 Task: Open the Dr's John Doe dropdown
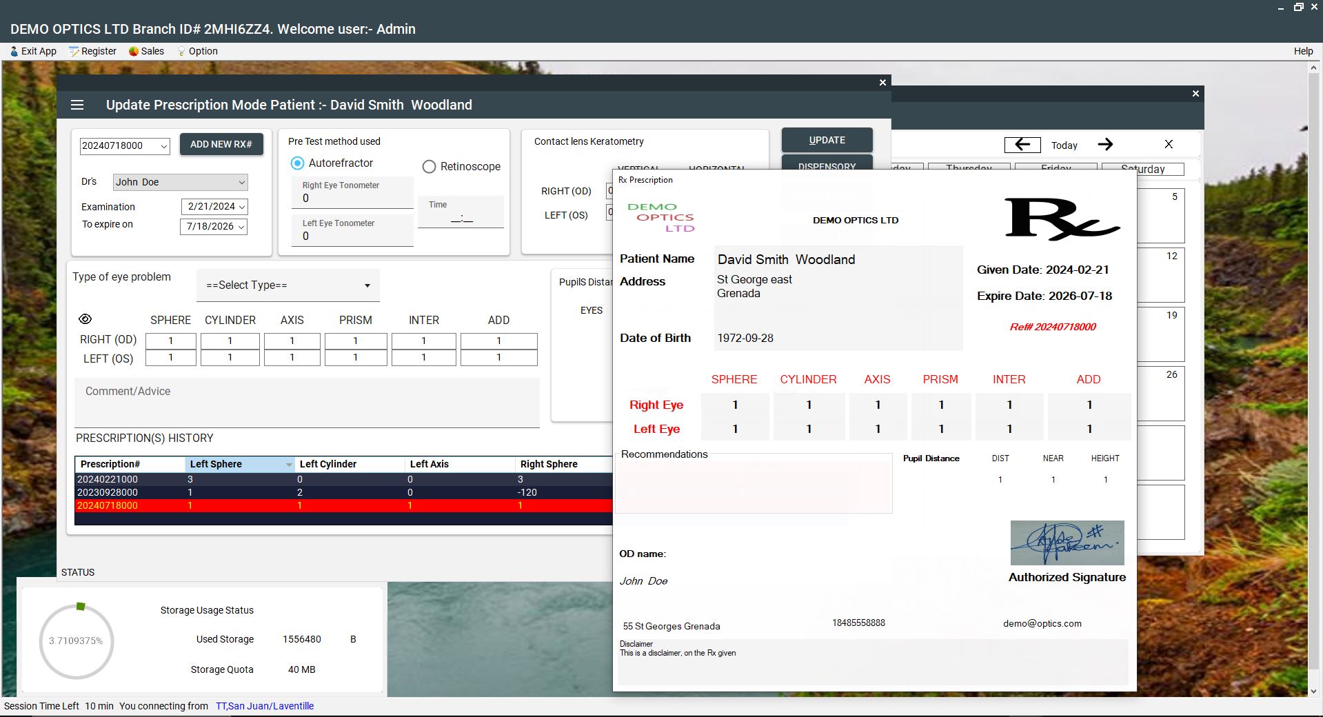(242, 182)
